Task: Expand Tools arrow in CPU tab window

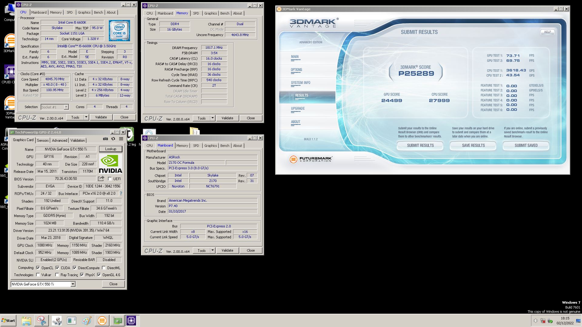Action: (86, 117)
